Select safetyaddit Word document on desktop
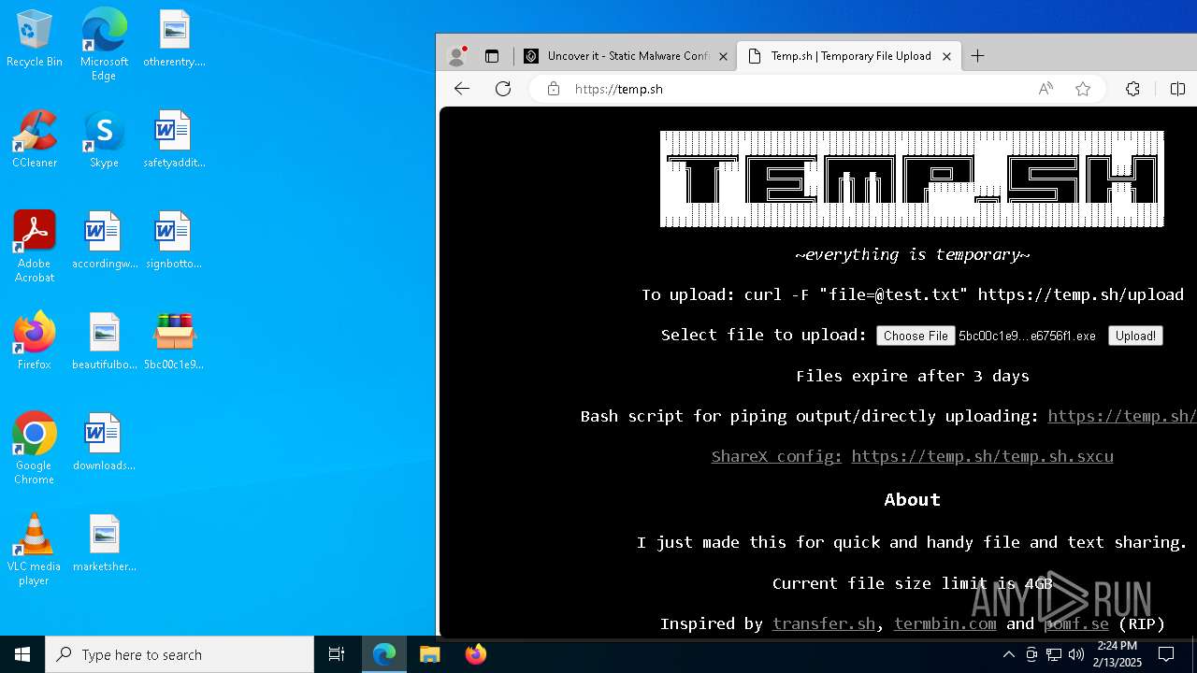The width and height of the screenshot is (1197, 673). pyautogui.click(x=174, y=140)
